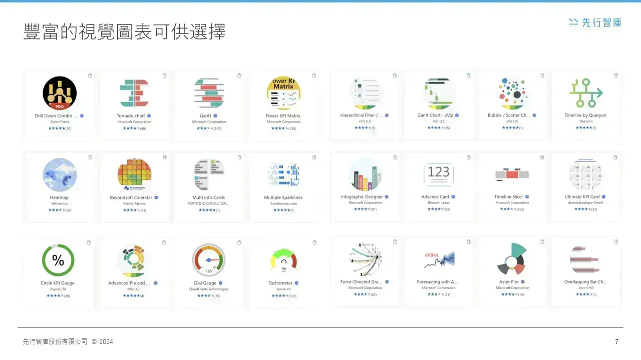Select the Infographic Designer bar icon

tap(365, 174)
